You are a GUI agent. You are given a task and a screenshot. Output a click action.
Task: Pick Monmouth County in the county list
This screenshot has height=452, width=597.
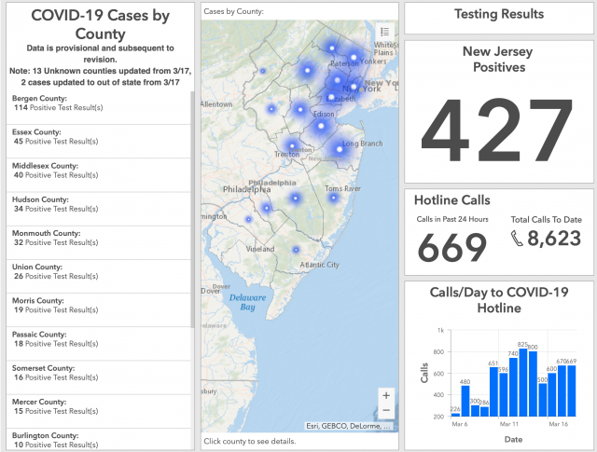(x=98, y=238)
